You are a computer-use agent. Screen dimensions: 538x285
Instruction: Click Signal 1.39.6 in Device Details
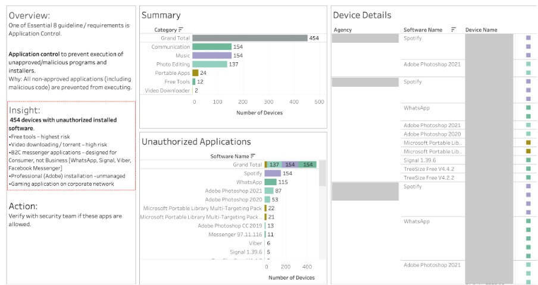click(420, 160)
